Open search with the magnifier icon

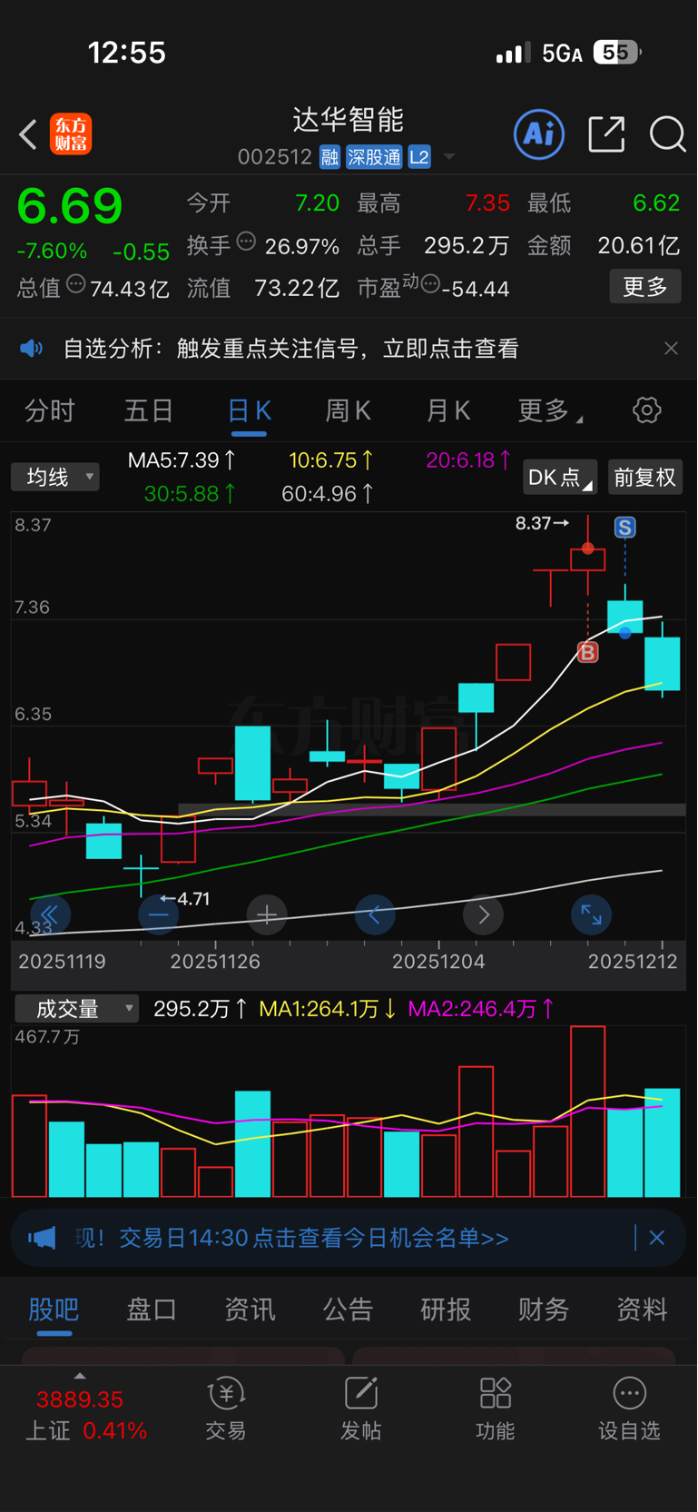[668, 134]
